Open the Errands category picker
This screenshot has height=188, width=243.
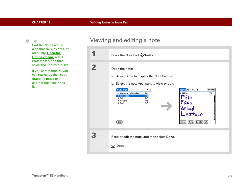pyautogui.click(x=211, y=90)
